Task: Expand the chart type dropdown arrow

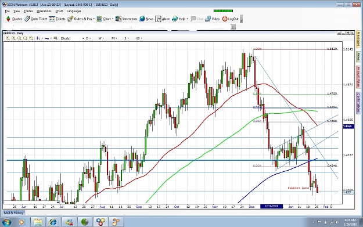Action: click(42, 38)
